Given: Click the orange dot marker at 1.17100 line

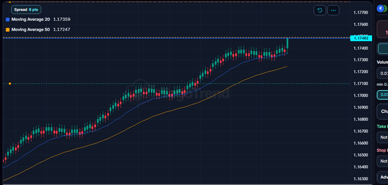Looking at the screenshot, I should pos(10,84).
